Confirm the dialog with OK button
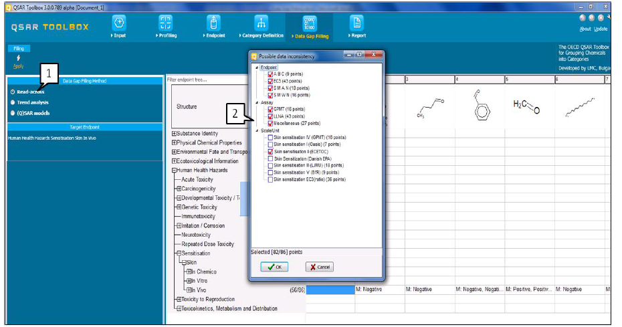 (x=274, y=267)
